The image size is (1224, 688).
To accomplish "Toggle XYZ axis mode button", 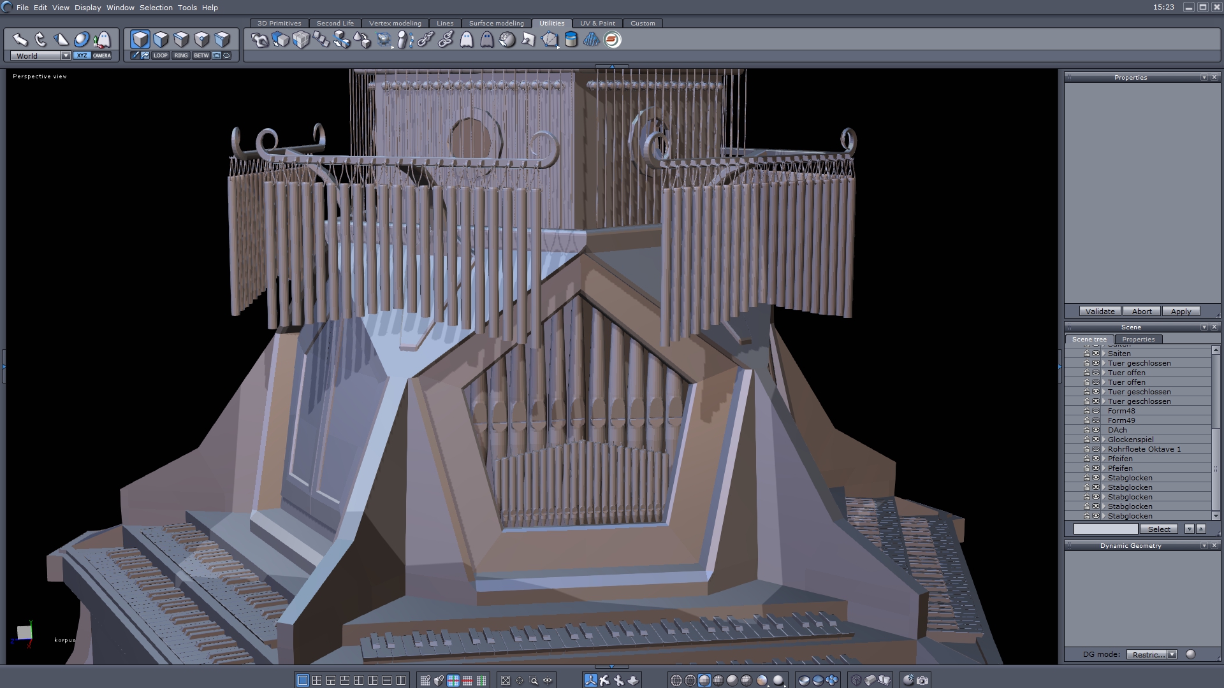I will pos(82,55).
